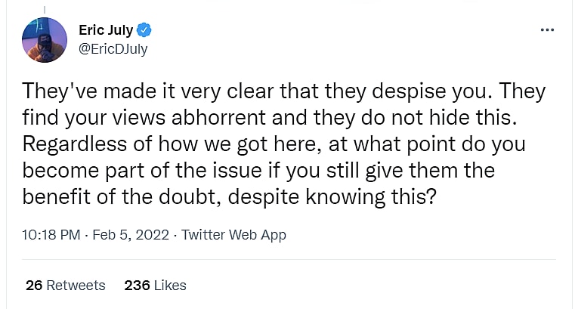
Task: Click the 10:18 PM timestamp
Action: [x=52, y=235]
